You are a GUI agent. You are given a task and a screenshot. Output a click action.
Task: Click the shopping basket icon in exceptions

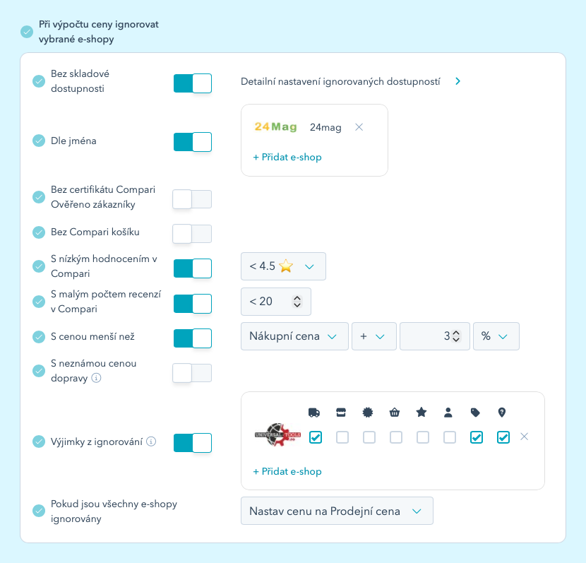click(x=395, y=413)
